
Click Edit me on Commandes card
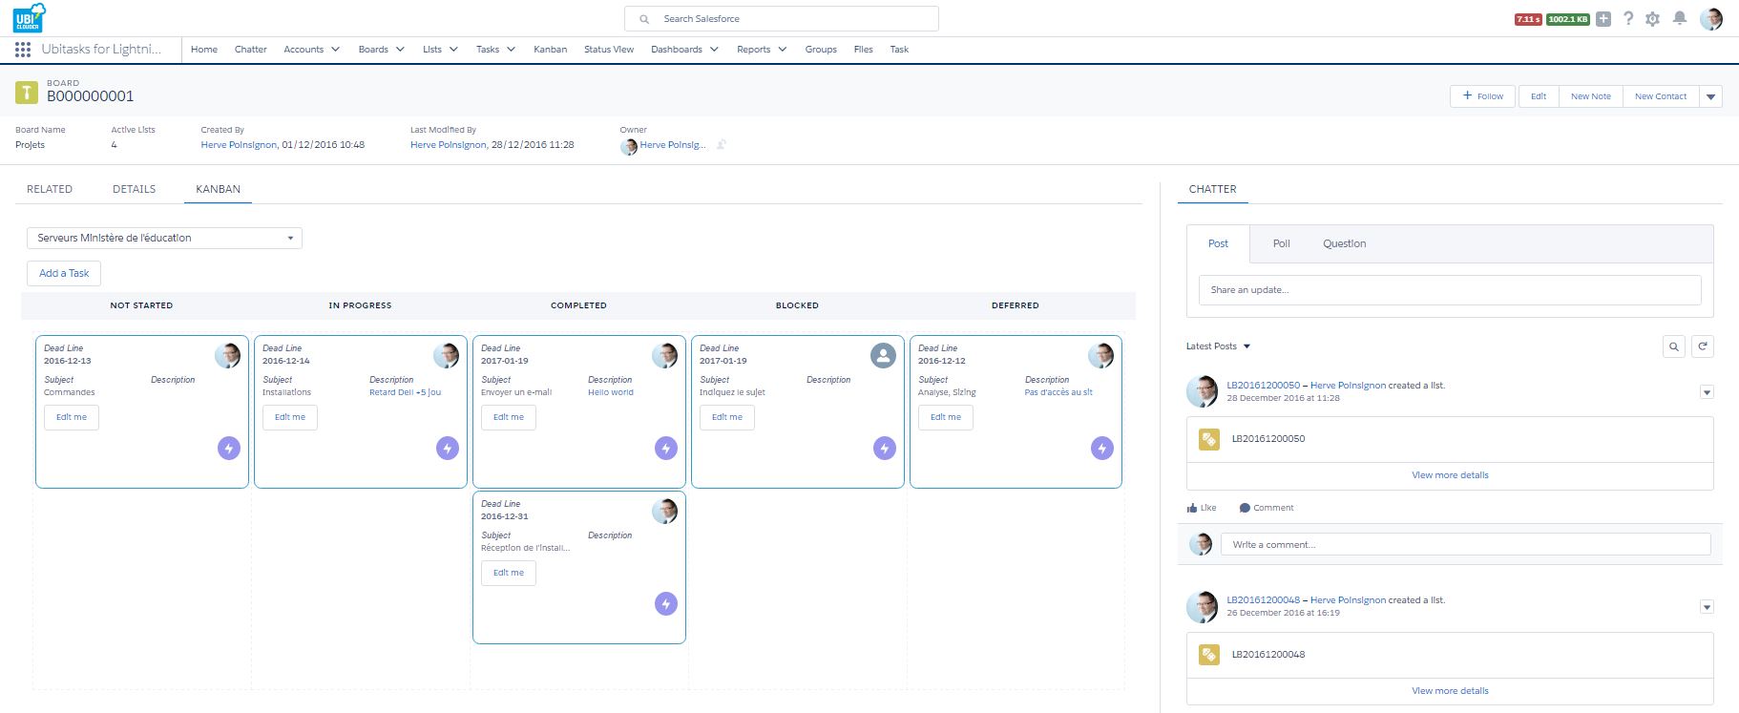pos(72,417)
